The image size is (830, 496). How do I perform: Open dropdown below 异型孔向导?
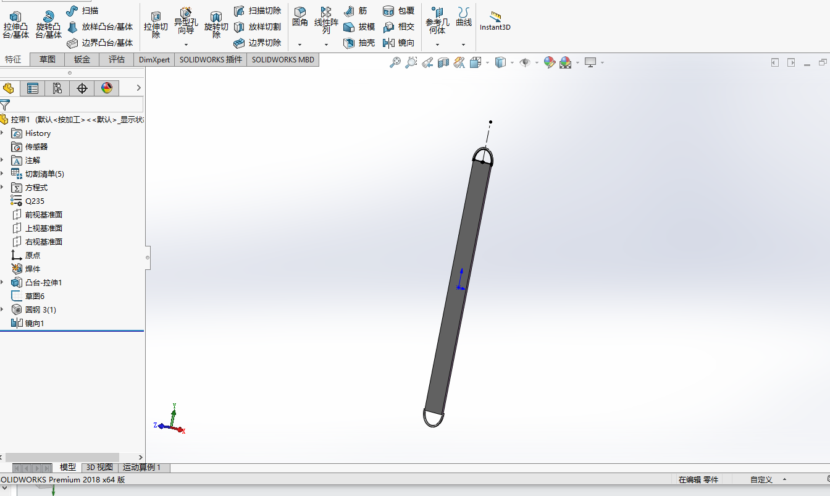(186, 44)
